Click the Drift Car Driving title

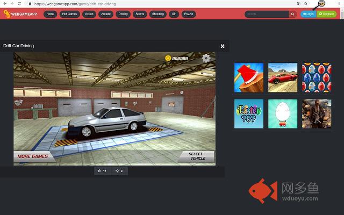click(19, 46)
